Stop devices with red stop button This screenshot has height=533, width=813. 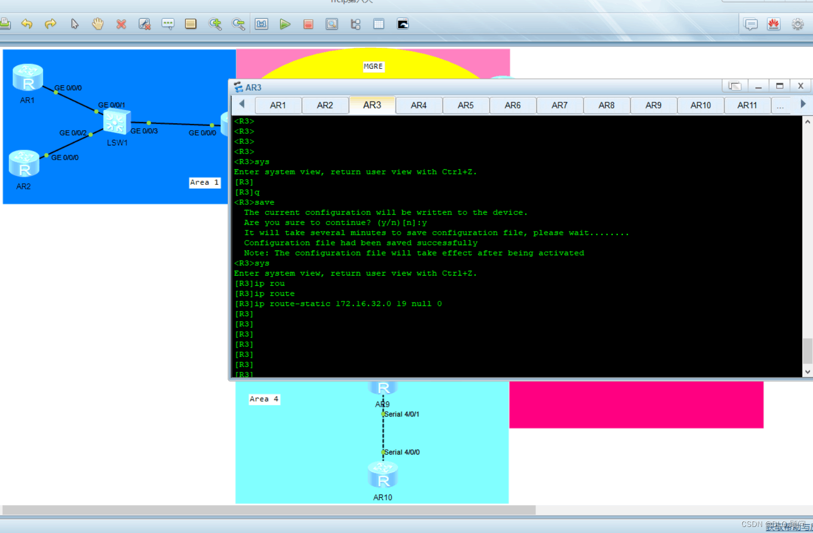coord(308,24)
